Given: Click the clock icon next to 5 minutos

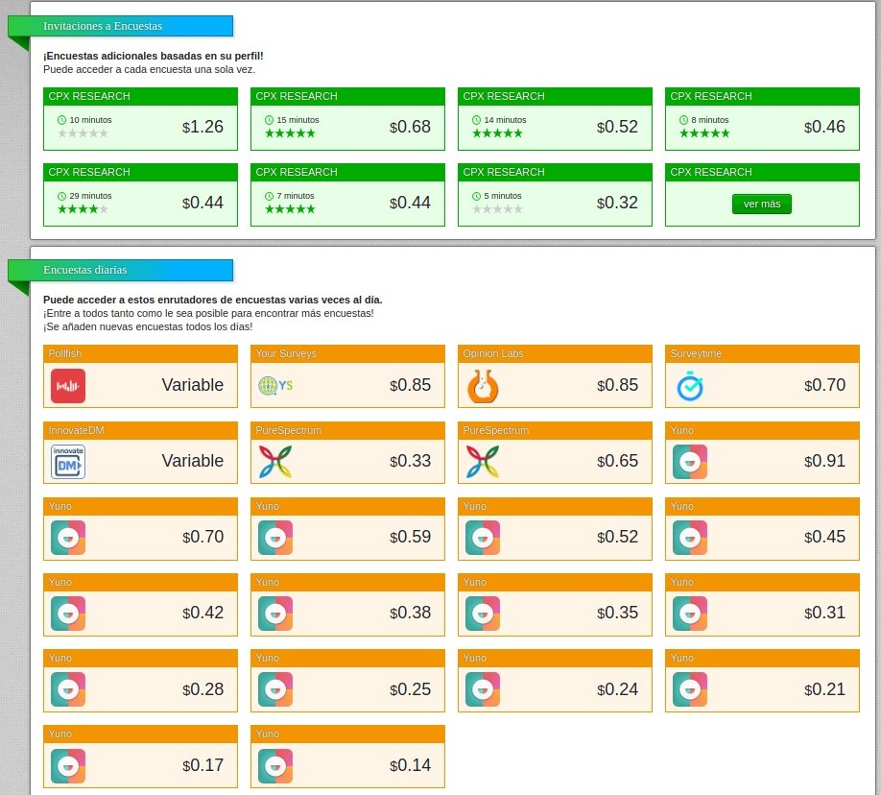Looking at the screenshot, I should (476, 196).
